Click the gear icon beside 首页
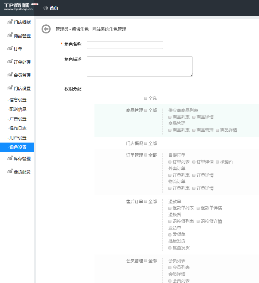This screenshot has height=283, width=259. [x=45, y=8]
